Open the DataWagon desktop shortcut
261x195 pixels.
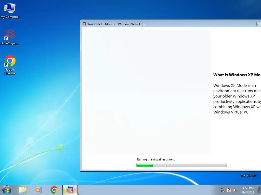[x=10, y=37]
